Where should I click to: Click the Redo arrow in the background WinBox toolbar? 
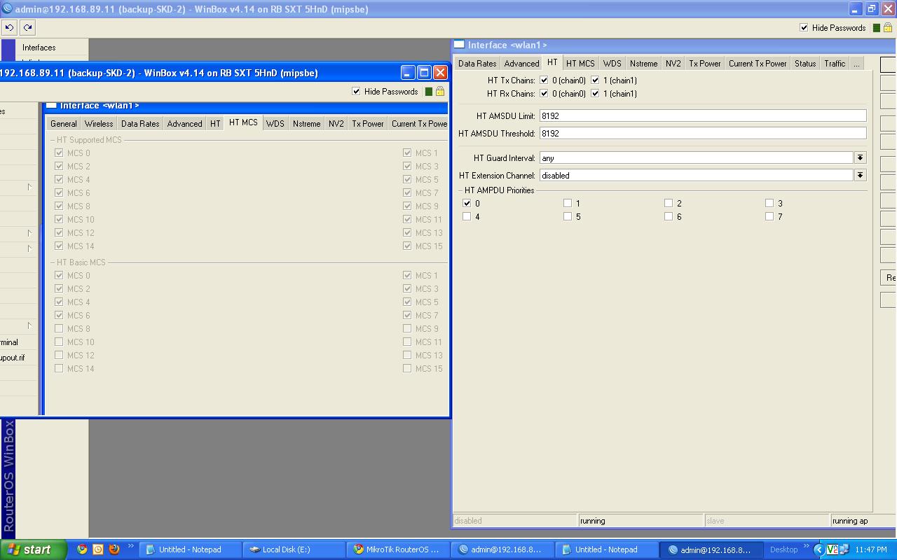point(27,27)
